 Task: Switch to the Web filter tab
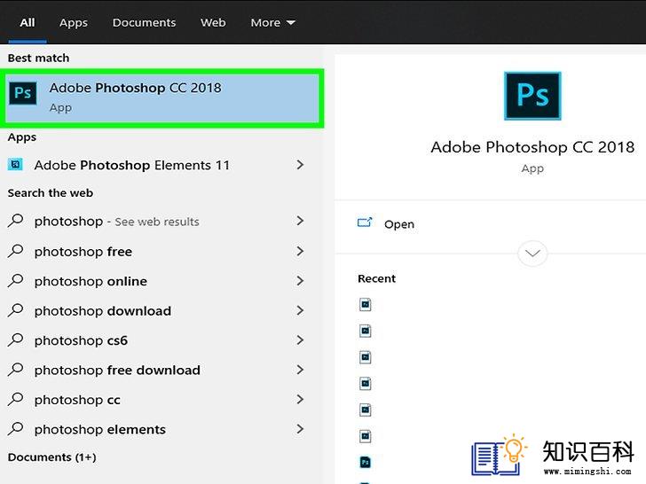tap(213, 22)
